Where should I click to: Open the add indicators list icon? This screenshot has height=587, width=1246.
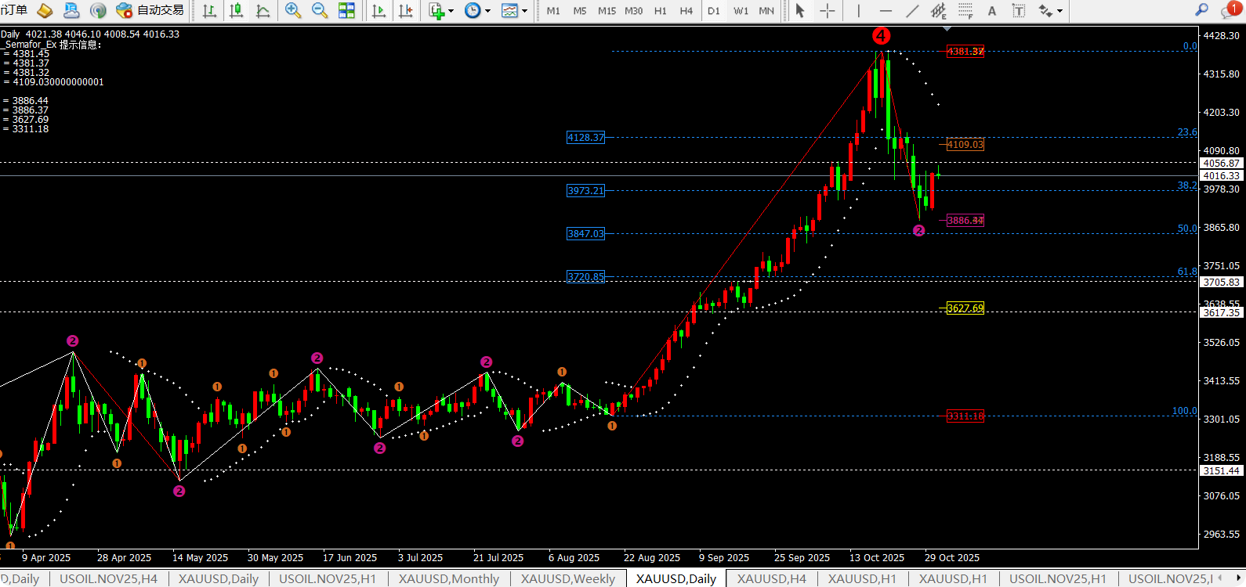tap(436, 11)
